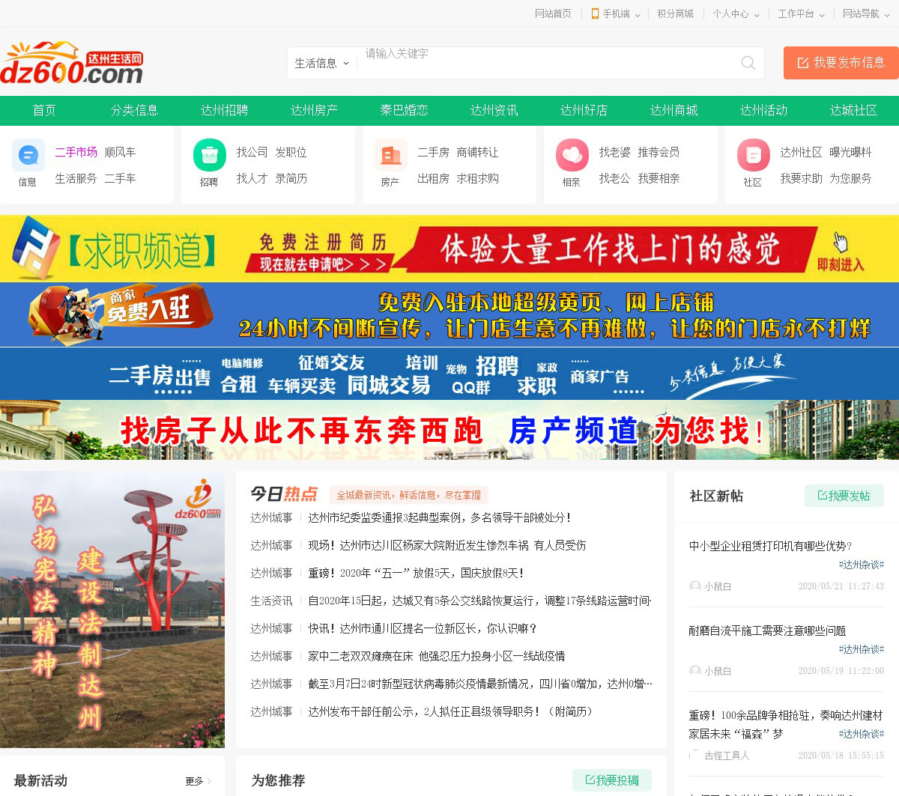Viewport: 899px width, 796px height.
Task: Click the 我要相亲 link
Action: (x=659, y=178)
